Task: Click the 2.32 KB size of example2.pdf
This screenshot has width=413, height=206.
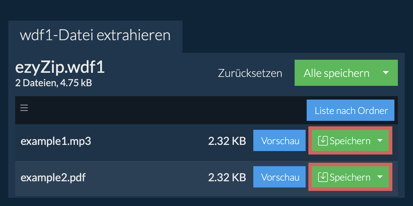Action: click(x=227, y=178)
